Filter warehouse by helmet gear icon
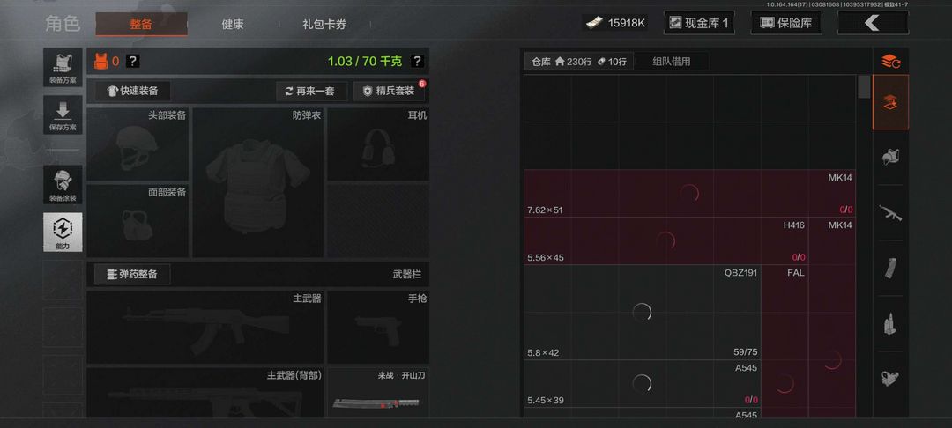The image size is (952, 428). pos(890,157)
